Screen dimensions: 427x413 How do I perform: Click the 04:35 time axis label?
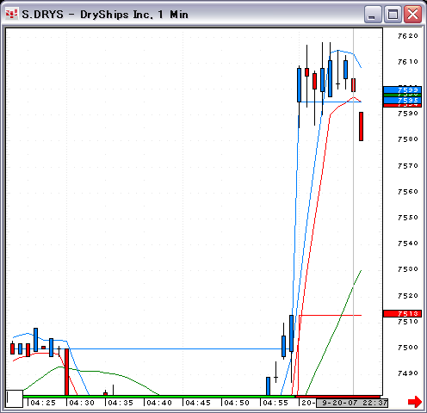pyautogui.click(x=121, y=403)
